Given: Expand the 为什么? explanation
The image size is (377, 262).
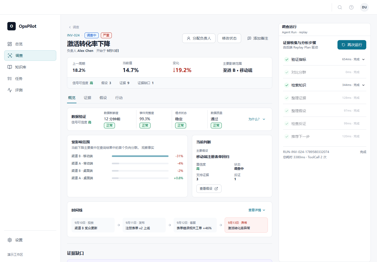Looking at the screenshot, I should click(257, 119).
